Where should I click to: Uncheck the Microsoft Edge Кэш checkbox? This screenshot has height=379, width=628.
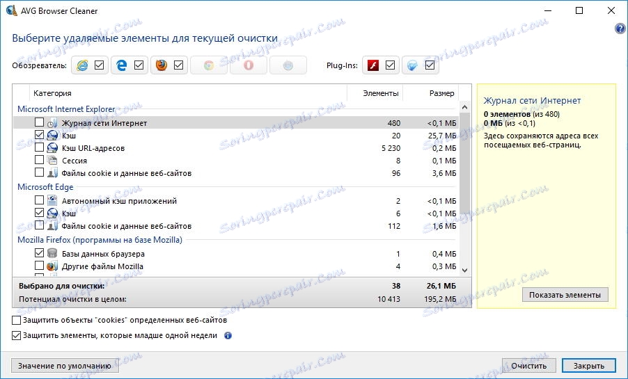(39, 212)
